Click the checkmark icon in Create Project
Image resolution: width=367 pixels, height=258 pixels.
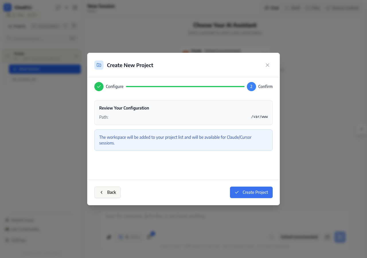pos(237,192)
